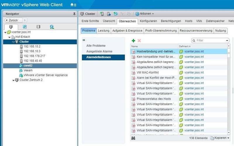Switch to the Erste Schritte tab
The width and height of the screenshot is (234, 146).
pos(90,21)
